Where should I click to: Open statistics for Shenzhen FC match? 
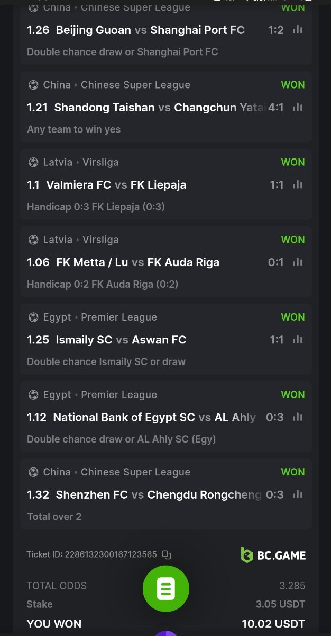(298, 494)
